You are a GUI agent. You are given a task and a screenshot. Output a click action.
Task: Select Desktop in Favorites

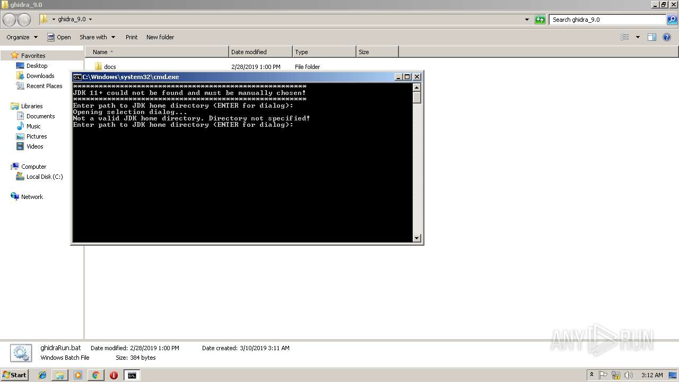[37, 66]
